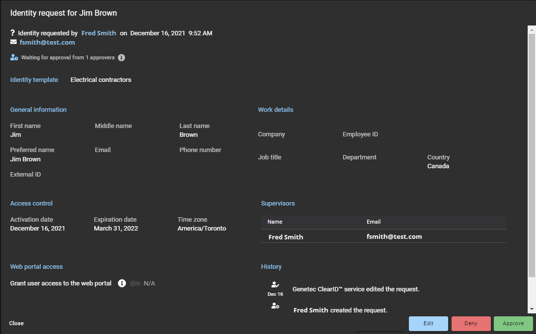536x334 pixels.
Task: Click the envelope email icon
Action: [13, 42]
